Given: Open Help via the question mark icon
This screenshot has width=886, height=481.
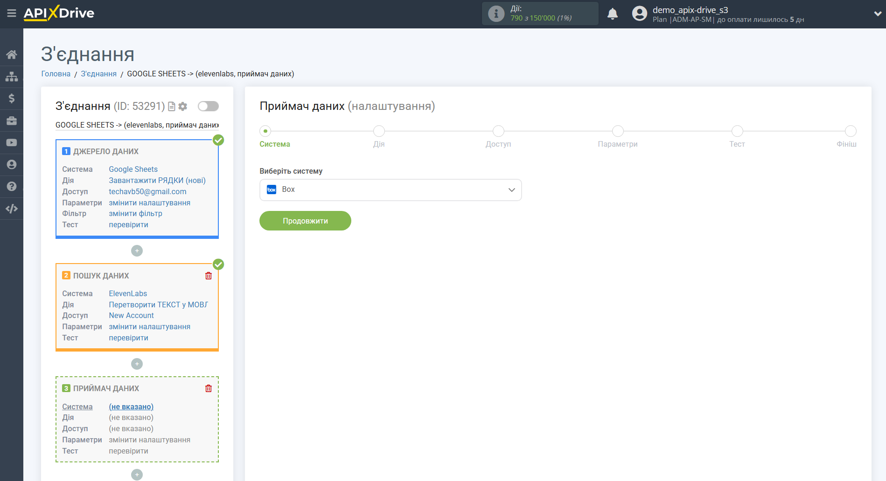Looking at the screenshot, I should [x=12, y=186].
